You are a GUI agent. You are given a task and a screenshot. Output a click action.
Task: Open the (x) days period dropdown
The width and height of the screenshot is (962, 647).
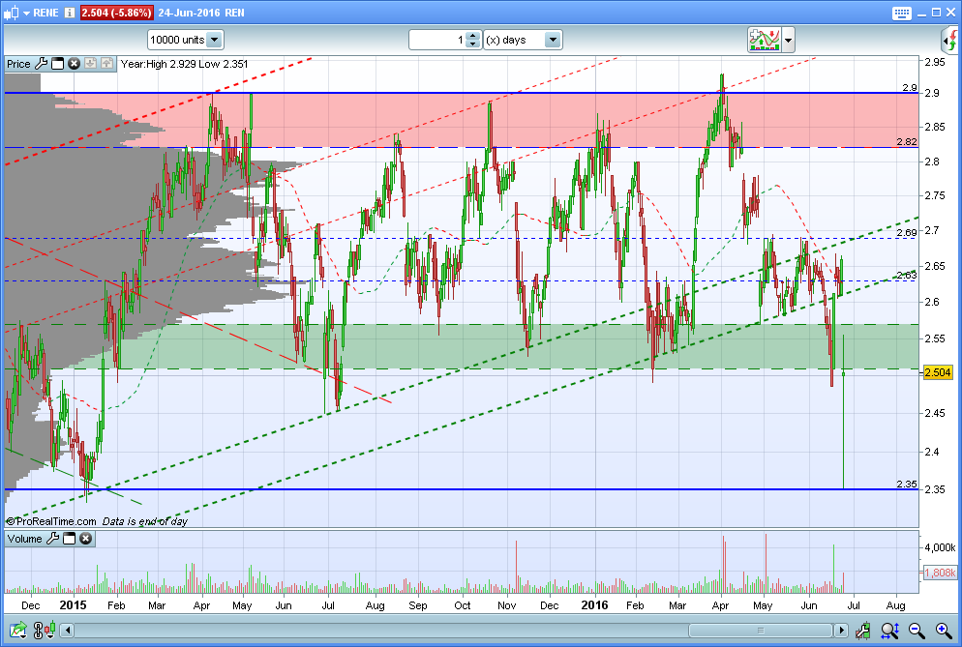click(523, 40)
